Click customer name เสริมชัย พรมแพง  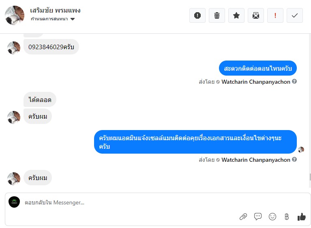(55, 11)
